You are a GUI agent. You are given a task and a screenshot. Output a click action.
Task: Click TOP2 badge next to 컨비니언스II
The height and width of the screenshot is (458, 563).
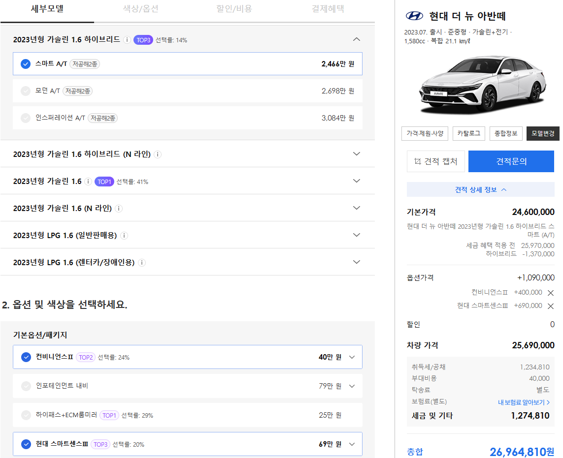(86, 357)
